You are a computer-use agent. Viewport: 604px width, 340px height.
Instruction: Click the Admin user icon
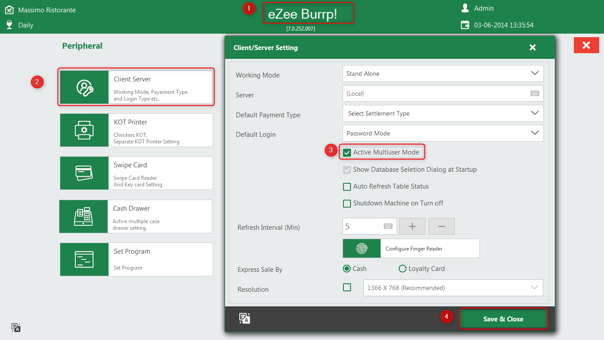click(465, 8)
